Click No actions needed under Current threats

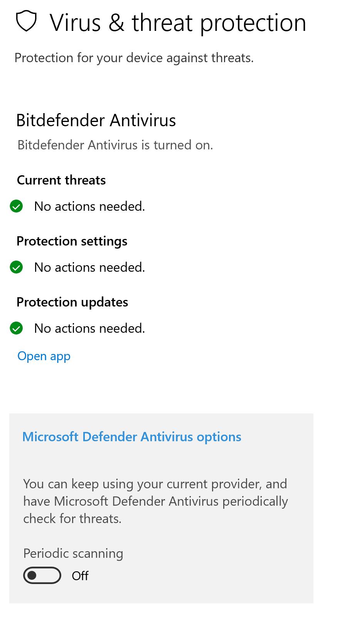coord(89,206)
